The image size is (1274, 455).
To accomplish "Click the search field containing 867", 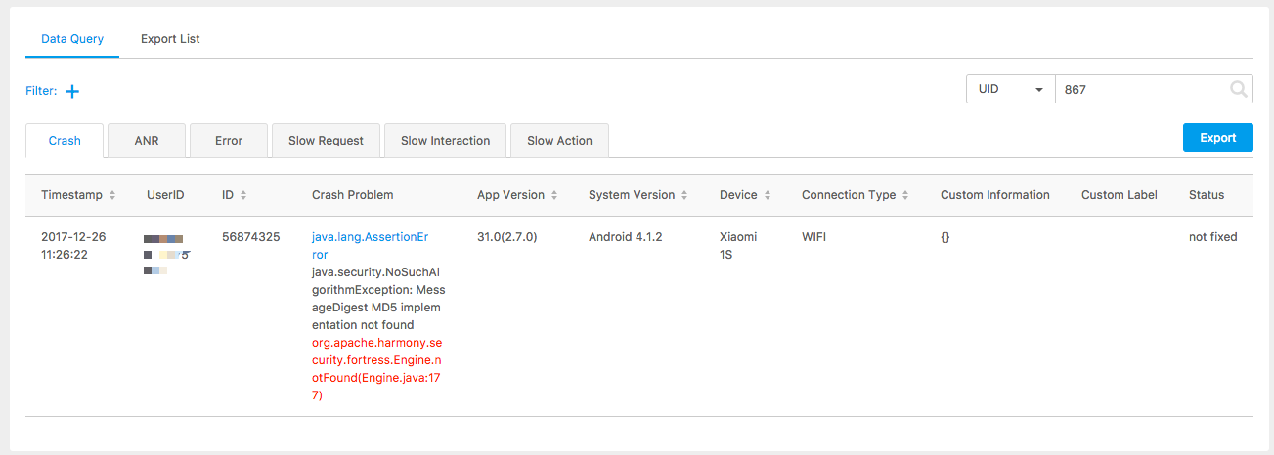I will click(x=1139, y=89).
